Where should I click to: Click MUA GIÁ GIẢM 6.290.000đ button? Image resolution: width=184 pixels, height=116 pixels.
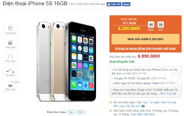pos(145,39)
